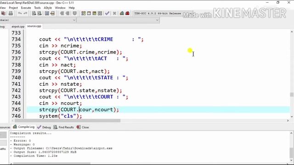
Task: Click editor scrollbar up arrow
Action: click(x=292, y=32)
